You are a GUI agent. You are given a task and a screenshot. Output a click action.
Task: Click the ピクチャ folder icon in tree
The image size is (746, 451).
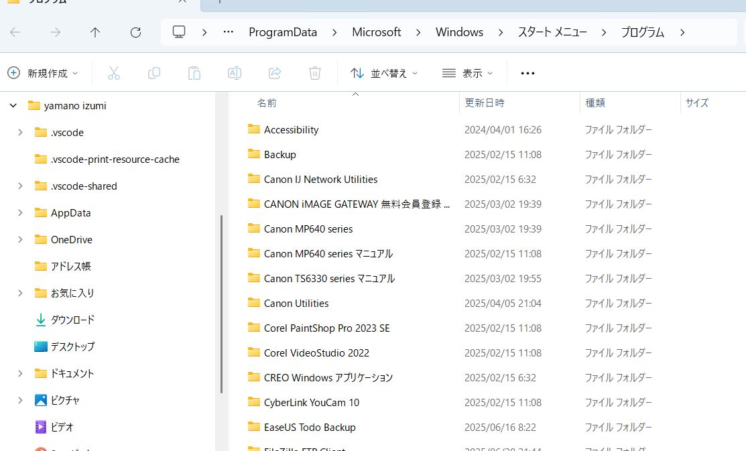(x=41, y=400)
